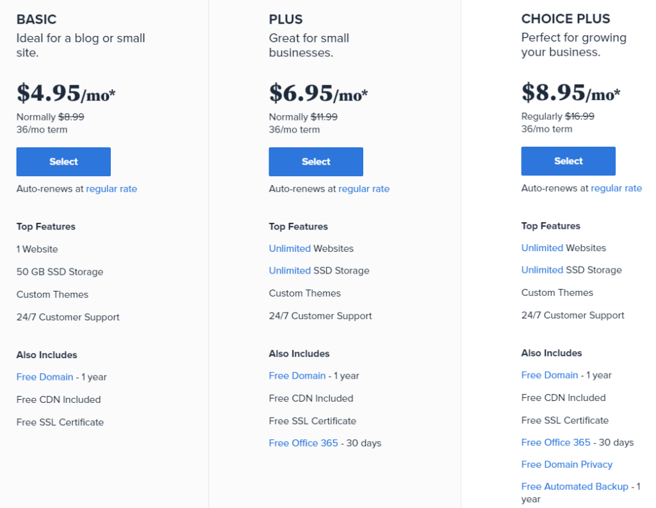Click Free Domain link in Basic plan
656x508 pixels.
coord(45,377)
